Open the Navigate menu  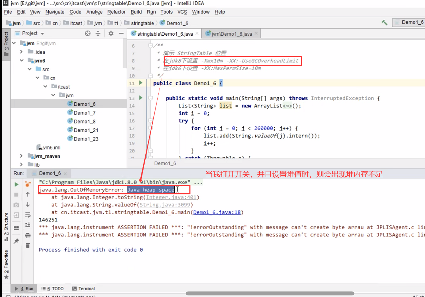pos(55,12)
